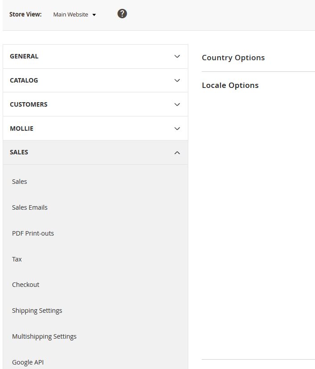Screen dimensions: 315x369
Task: Open the Country Options section
Action: pos(233,58)
